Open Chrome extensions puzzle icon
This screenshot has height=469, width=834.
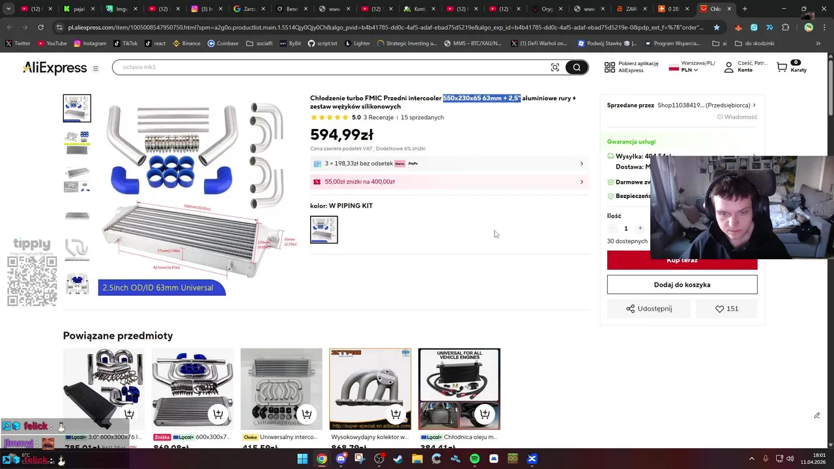[786, 27]
